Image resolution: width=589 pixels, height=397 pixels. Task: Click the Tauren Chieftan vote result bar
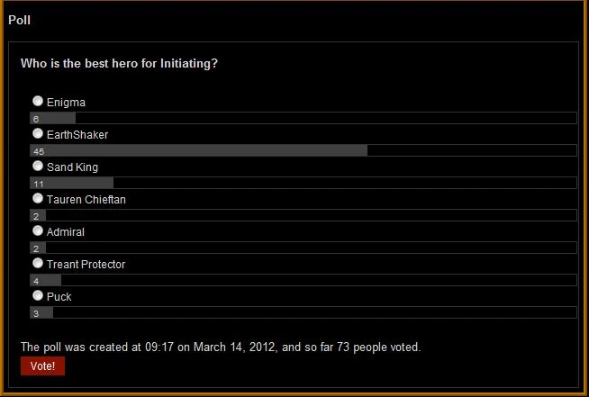38,215
